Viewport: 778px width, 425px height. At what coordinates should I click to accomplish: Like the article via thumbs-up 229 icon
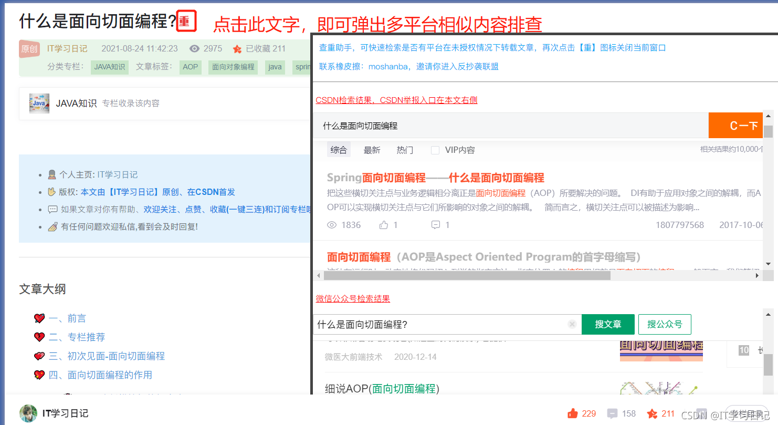573,413
